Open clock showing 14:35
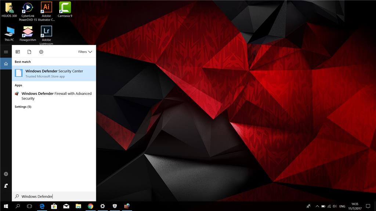This screenshot has height=211, width=376. point(355,206)
